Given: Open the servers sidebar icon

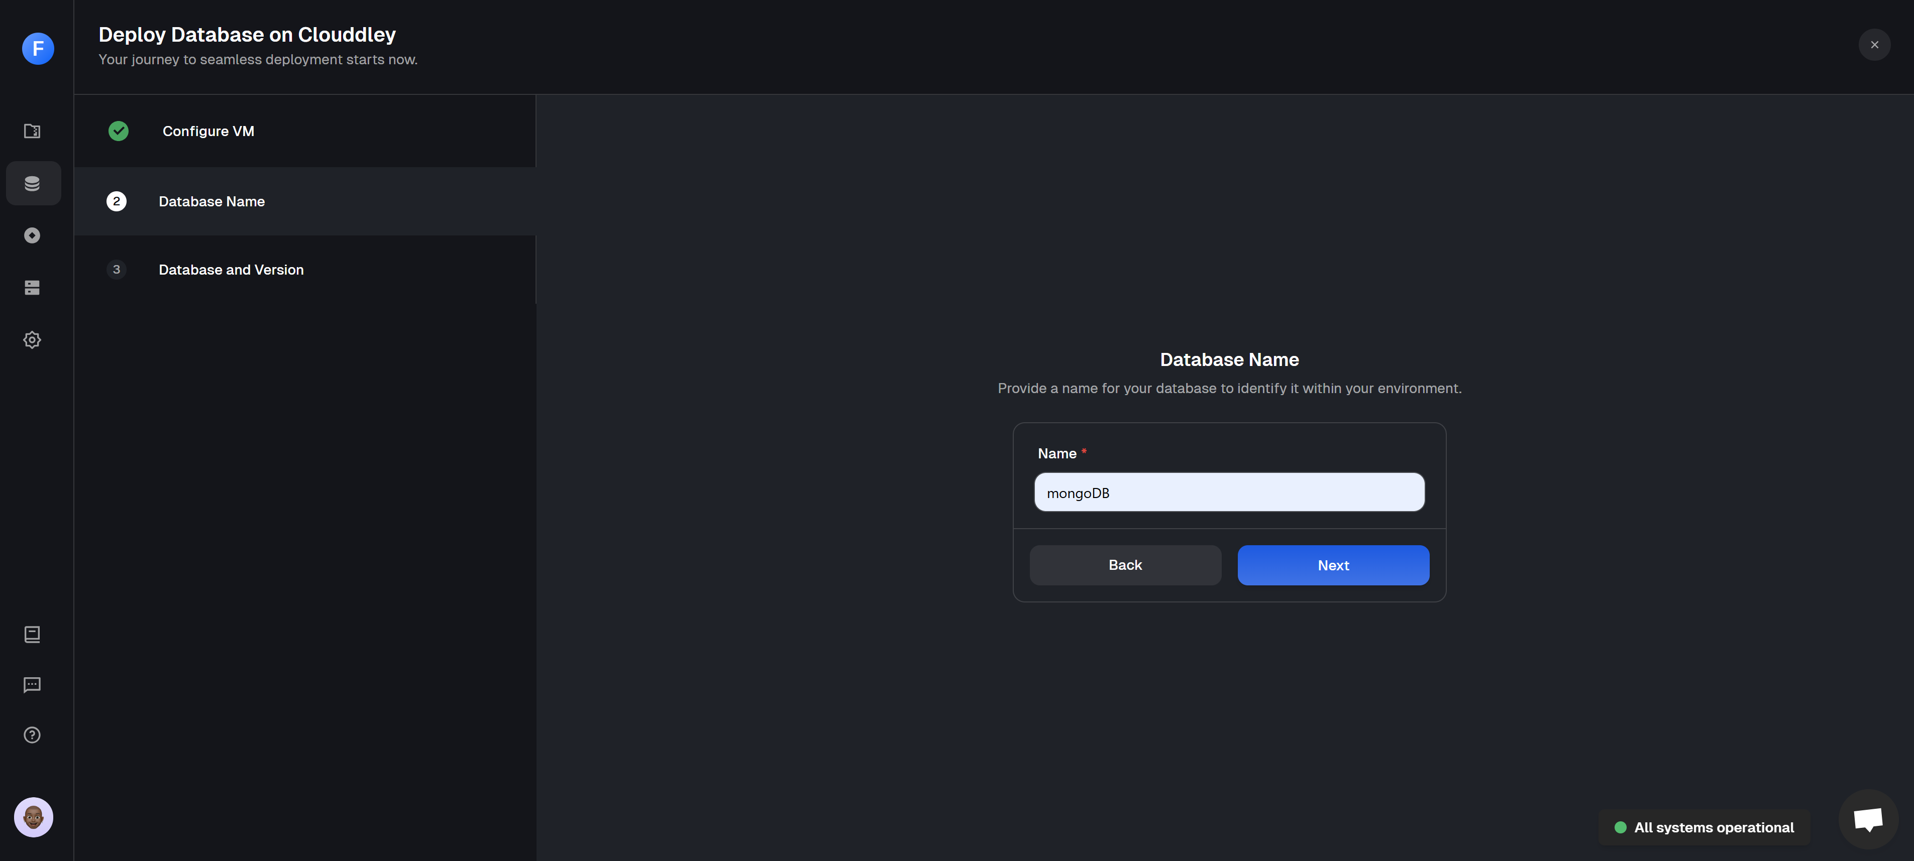Looking at the screenshot, I should [32, 288].
